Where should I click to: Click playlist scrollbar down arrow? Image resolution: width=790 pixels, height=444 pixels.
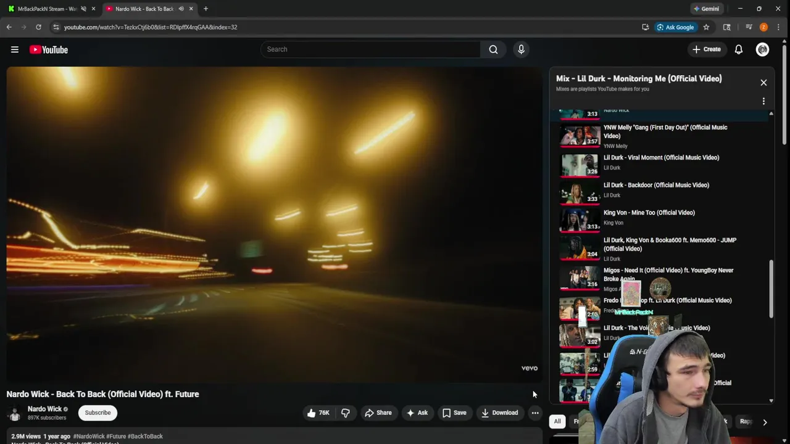coord(771,401)
